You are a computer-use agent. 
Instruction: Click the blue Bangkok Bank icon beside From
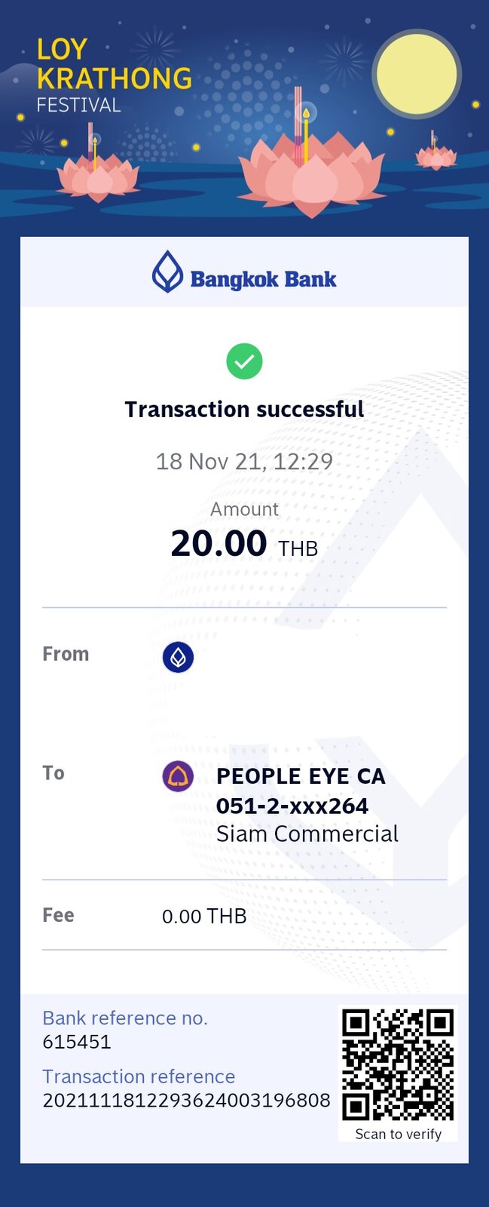pyautogui.click(x=178, y=657)
